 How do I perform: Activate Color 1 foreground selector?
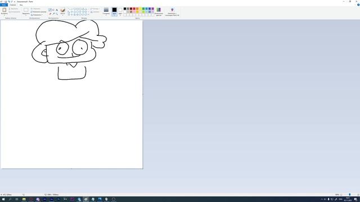[x=114, y=12]
